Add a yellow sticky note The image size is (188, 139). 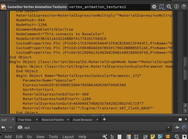[153, 137]
